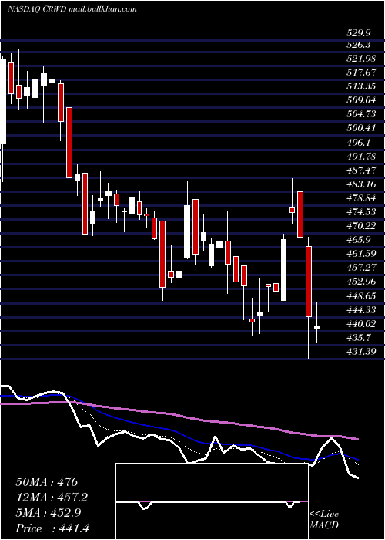The image size is (385, 540).
Task: Click the 448.65 price axis label
Action: click(x=361, y=295)
